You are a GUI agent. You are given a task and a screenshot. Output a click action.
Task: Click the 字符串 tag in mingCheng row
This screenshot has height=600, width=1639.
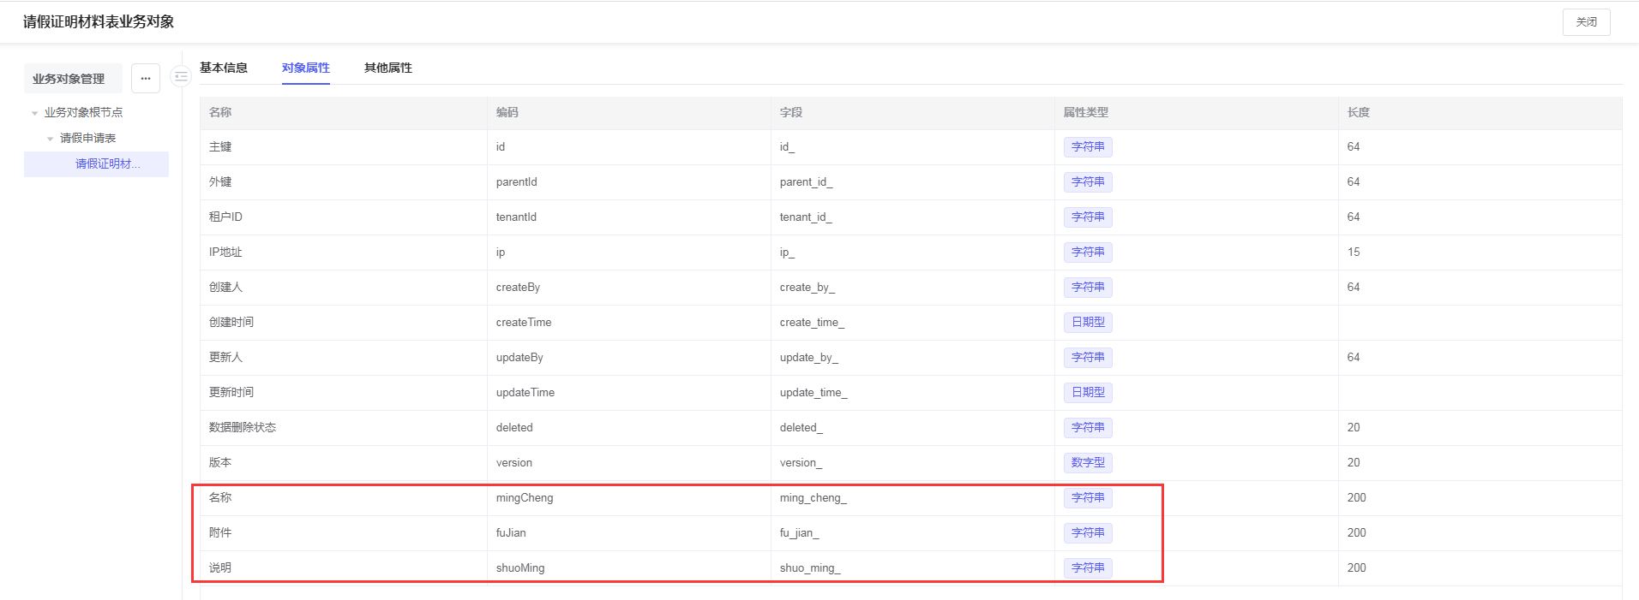[x=1088, y=498]
